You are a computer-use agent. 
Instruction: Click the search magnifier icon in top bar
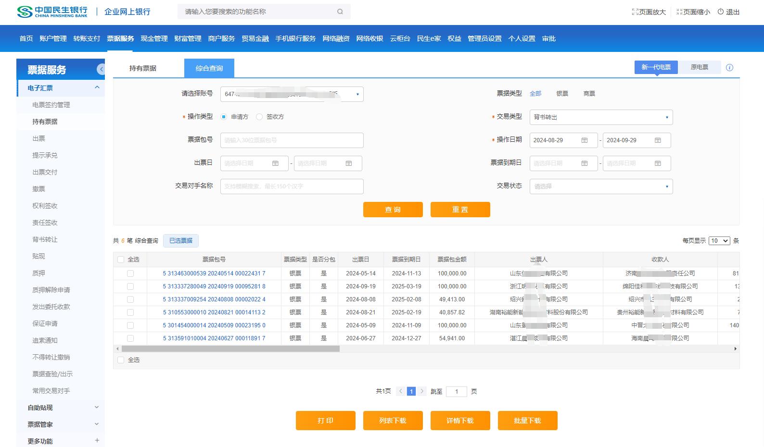[340, 12]
